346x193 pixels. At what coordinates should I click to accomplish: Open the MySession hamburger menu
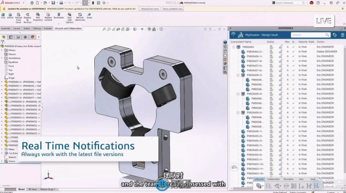(x=342, y=35)
